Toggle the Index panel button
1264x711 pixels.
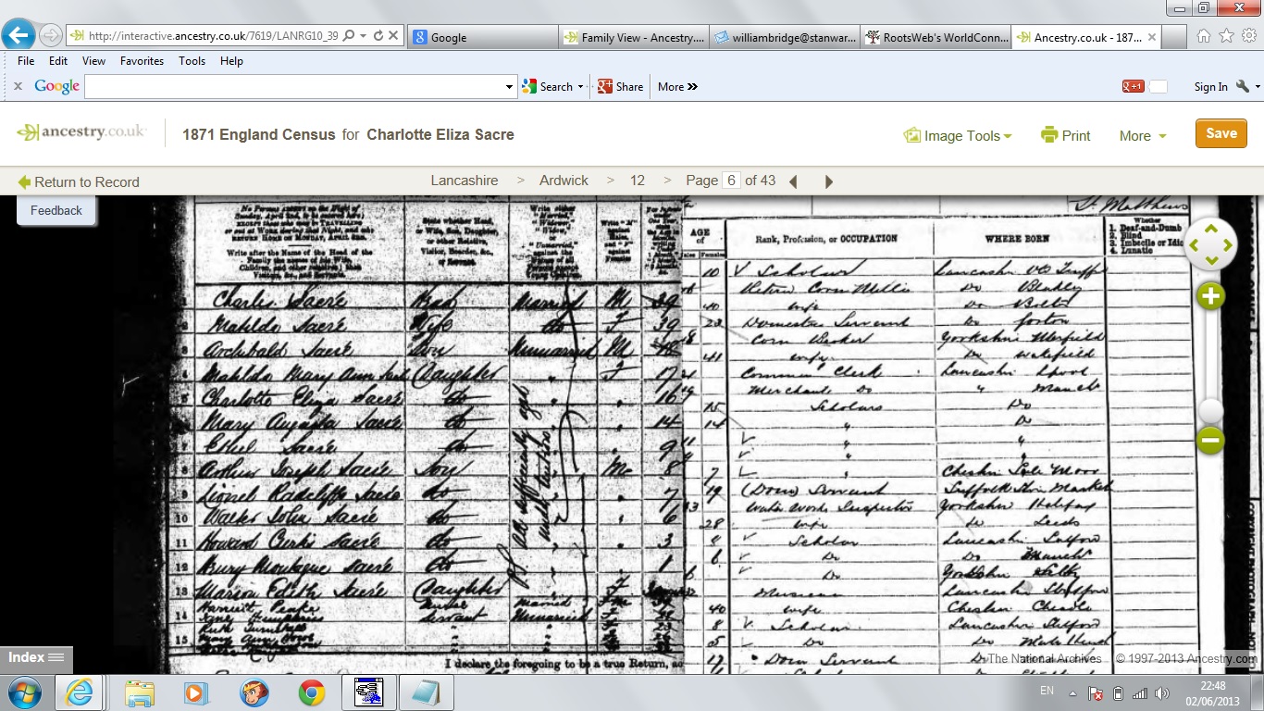coord(36,657)
